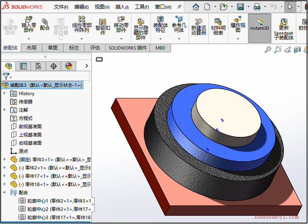The width and height of the screenshot is (308, 224).
Task: Collapse the 配合 mates folder
Action: coord(5,192)
